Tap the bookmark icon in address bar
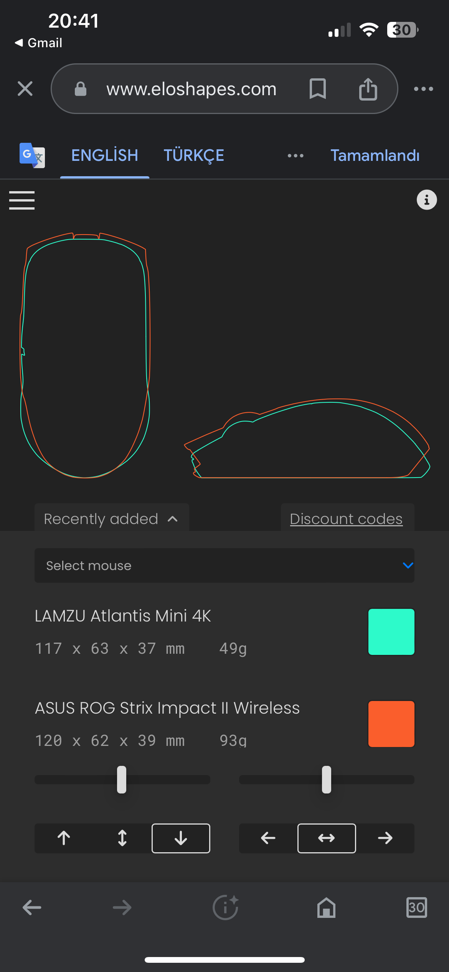 coord(318,89)
